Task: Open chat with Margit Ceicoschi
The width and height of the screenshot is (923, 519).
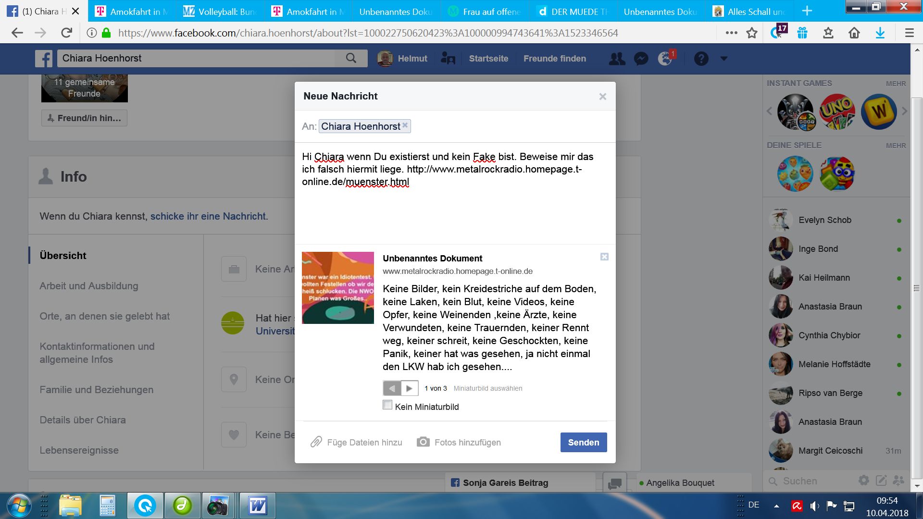Action: [836, 451]
